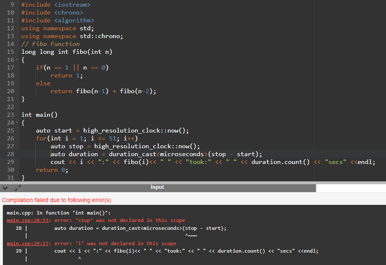Open the error link main.cpp:29:17
Screen dimensions: 386x265
(x=26, y=243)
